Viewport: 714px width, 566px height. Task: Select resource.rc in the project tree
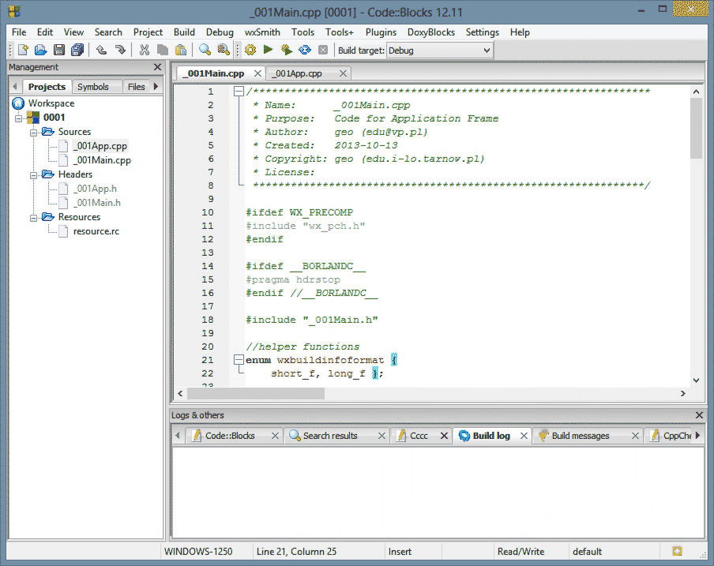pos(96,231)
